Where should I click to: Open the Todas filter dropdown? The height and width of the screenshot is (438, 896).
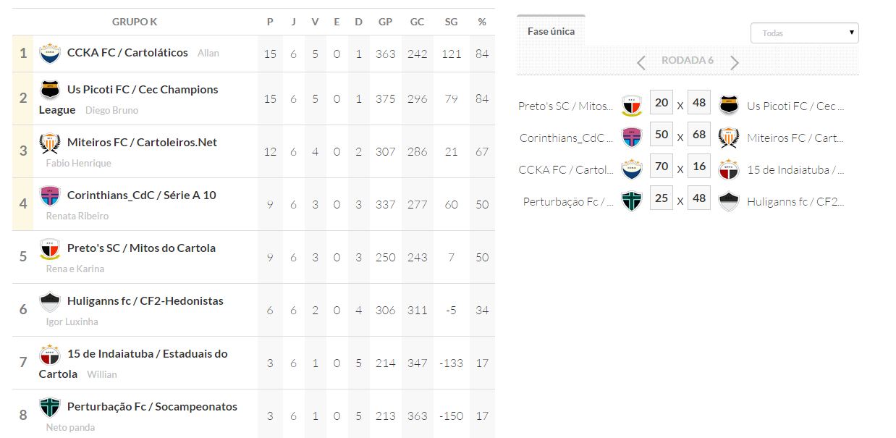pos(804,33)
